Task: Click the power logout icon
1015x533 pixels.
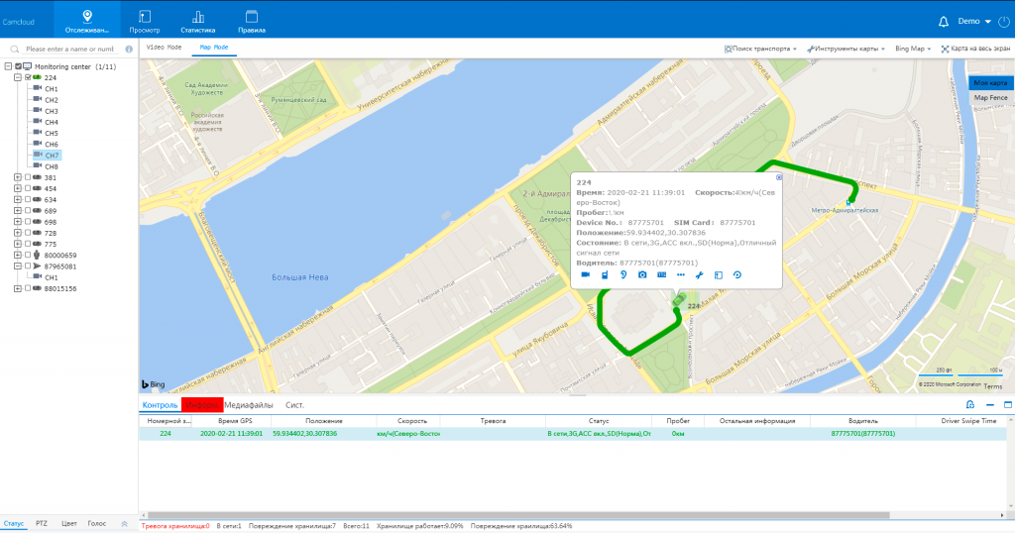Action: pos(1003,21)
